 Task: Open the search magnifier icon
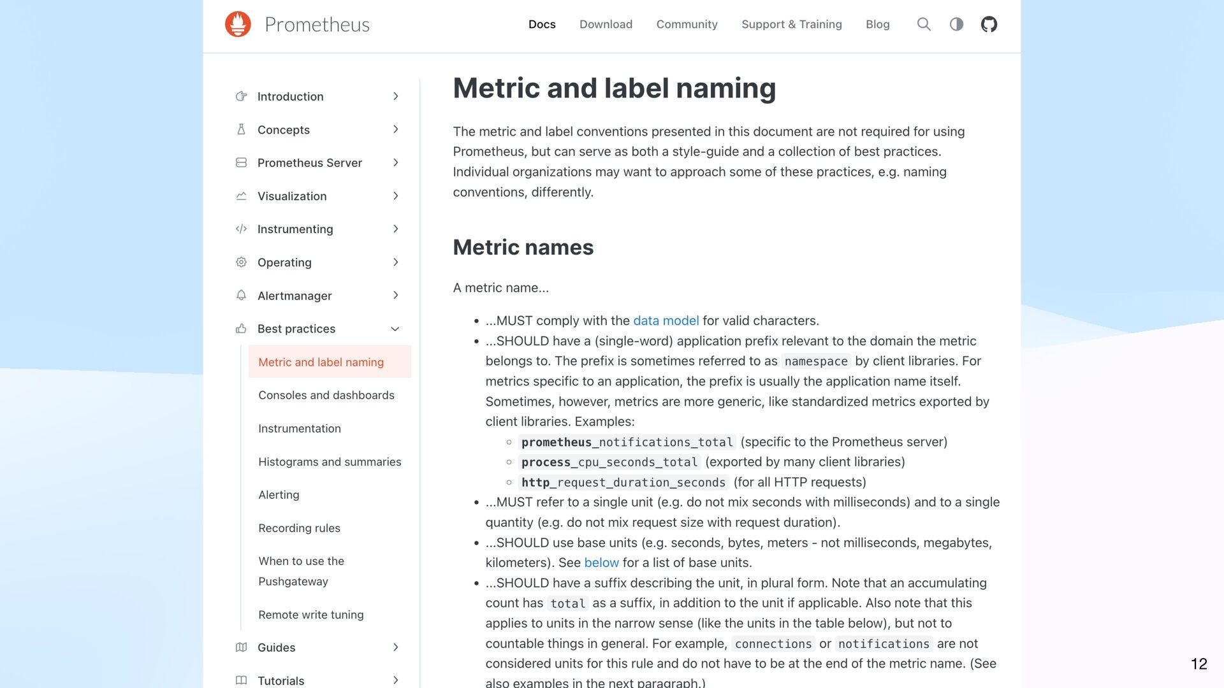924,24
